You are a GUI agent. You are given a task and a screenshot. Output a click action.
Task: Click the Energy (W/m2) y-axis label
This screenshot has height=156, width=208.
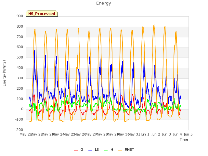pos(4,73)
